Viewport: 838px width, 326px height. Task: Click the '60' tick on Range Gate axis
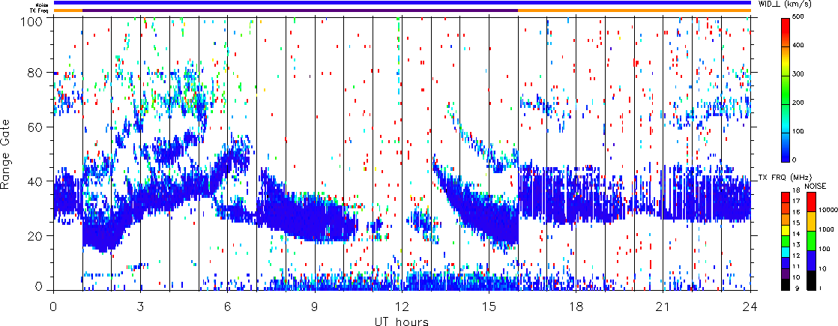pos(36,127)
